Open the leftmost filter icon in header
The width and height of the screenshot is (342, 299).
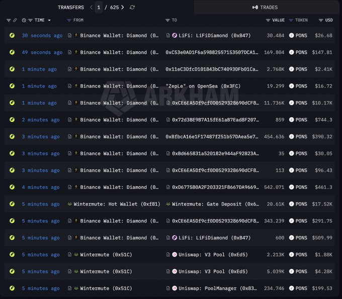tap(9, 20)
